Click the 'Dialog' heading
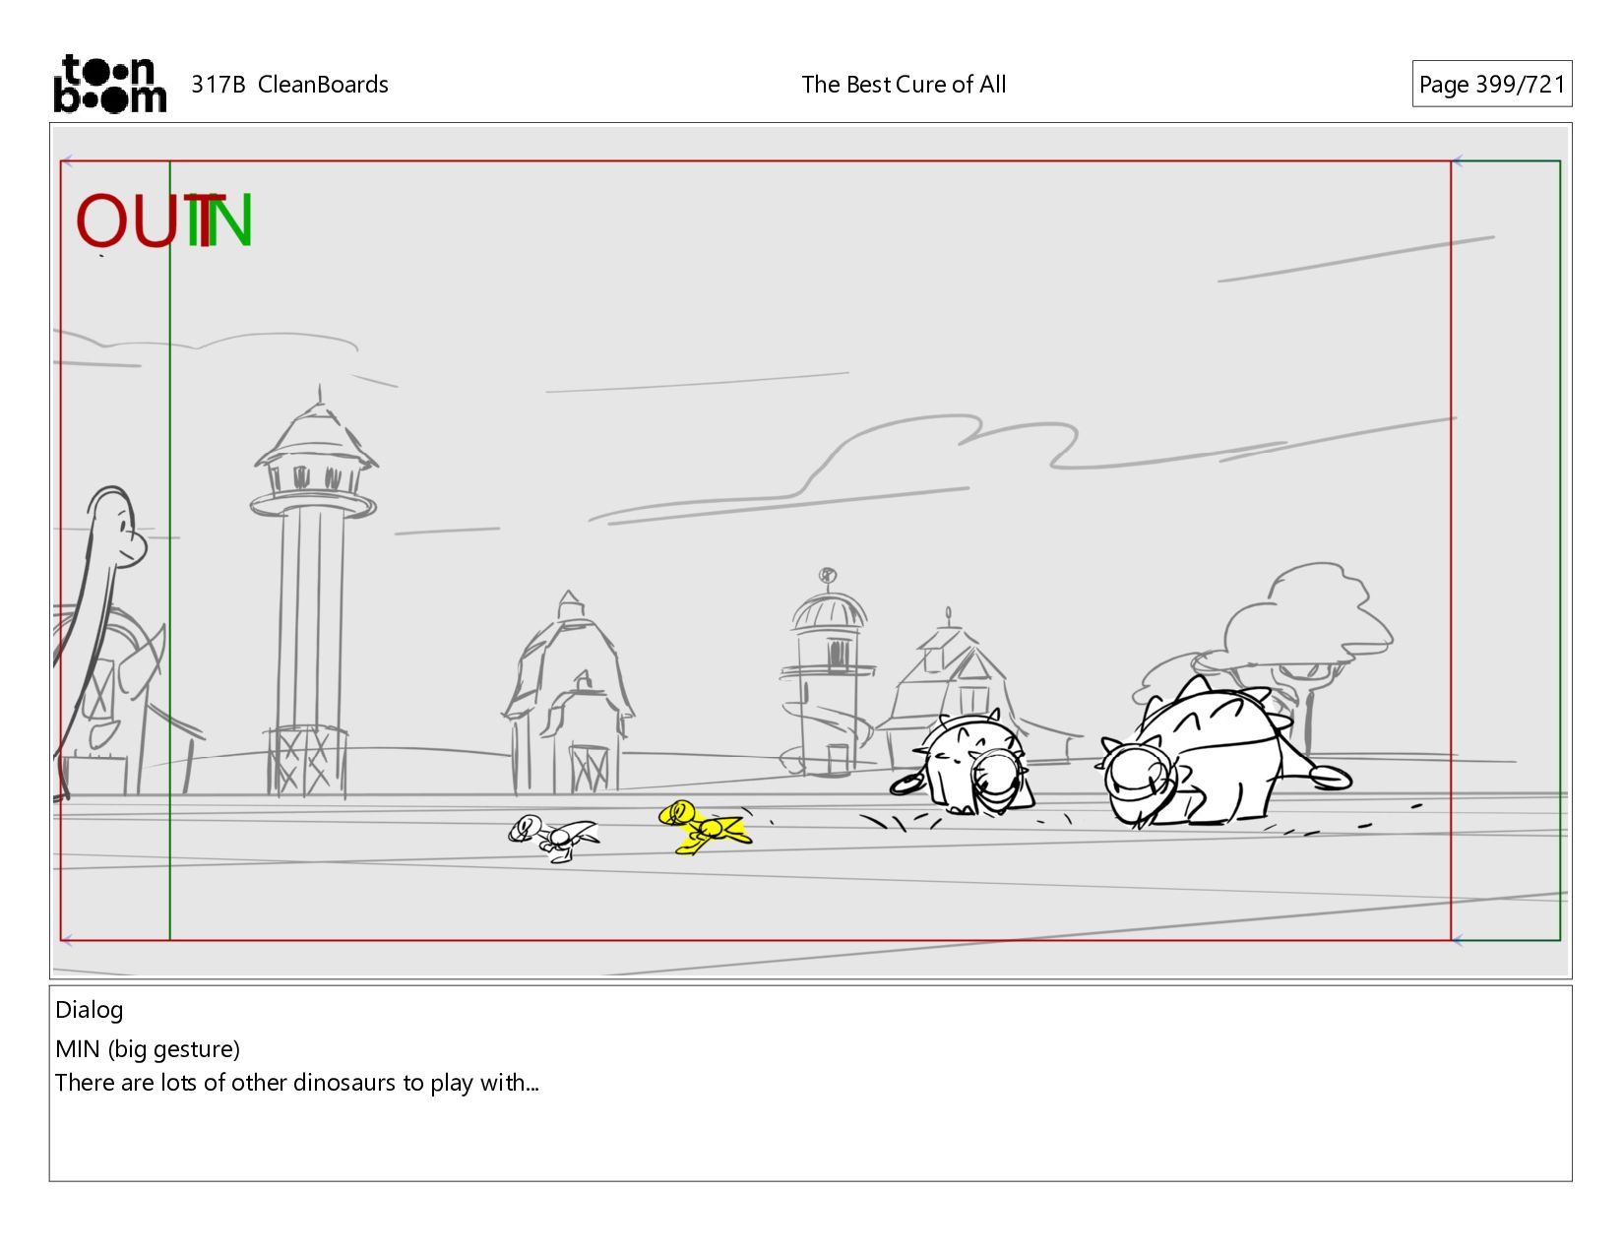 point(90,1010)
